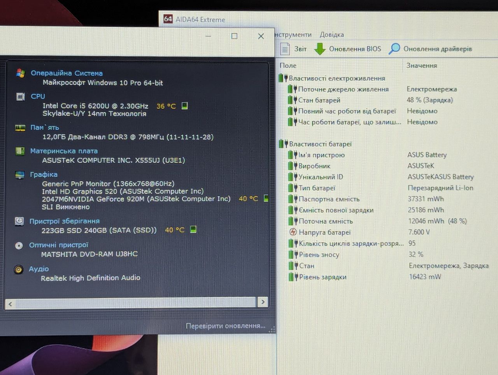Click the Материнська плата heading link

coord(64,151)
